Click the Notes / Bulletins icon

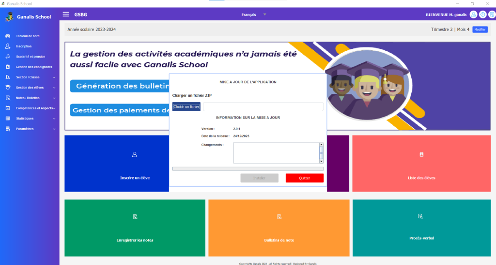8,98
